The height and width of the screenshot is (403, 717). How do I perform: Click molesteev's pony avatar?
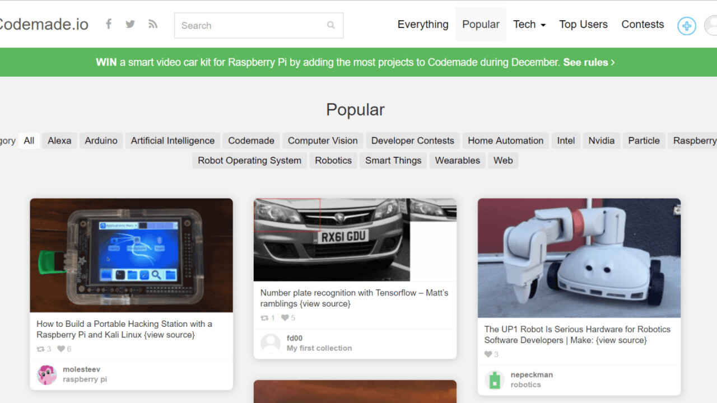(x=47, y=375)
